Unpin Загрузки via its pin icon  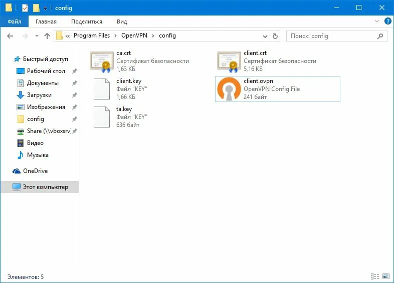74,95
